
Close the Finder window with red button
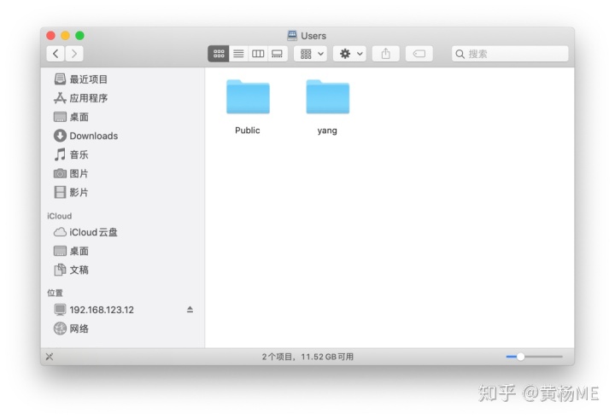click(50, 36)
